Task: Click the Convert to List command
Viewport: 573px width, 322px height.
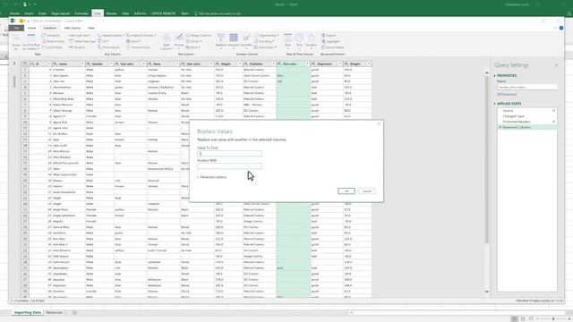Action: [x=138, y=47]
